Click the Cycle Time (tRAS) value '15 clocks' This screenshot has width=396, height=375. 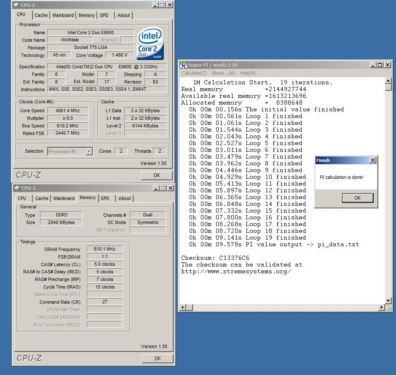pos(104,287)
